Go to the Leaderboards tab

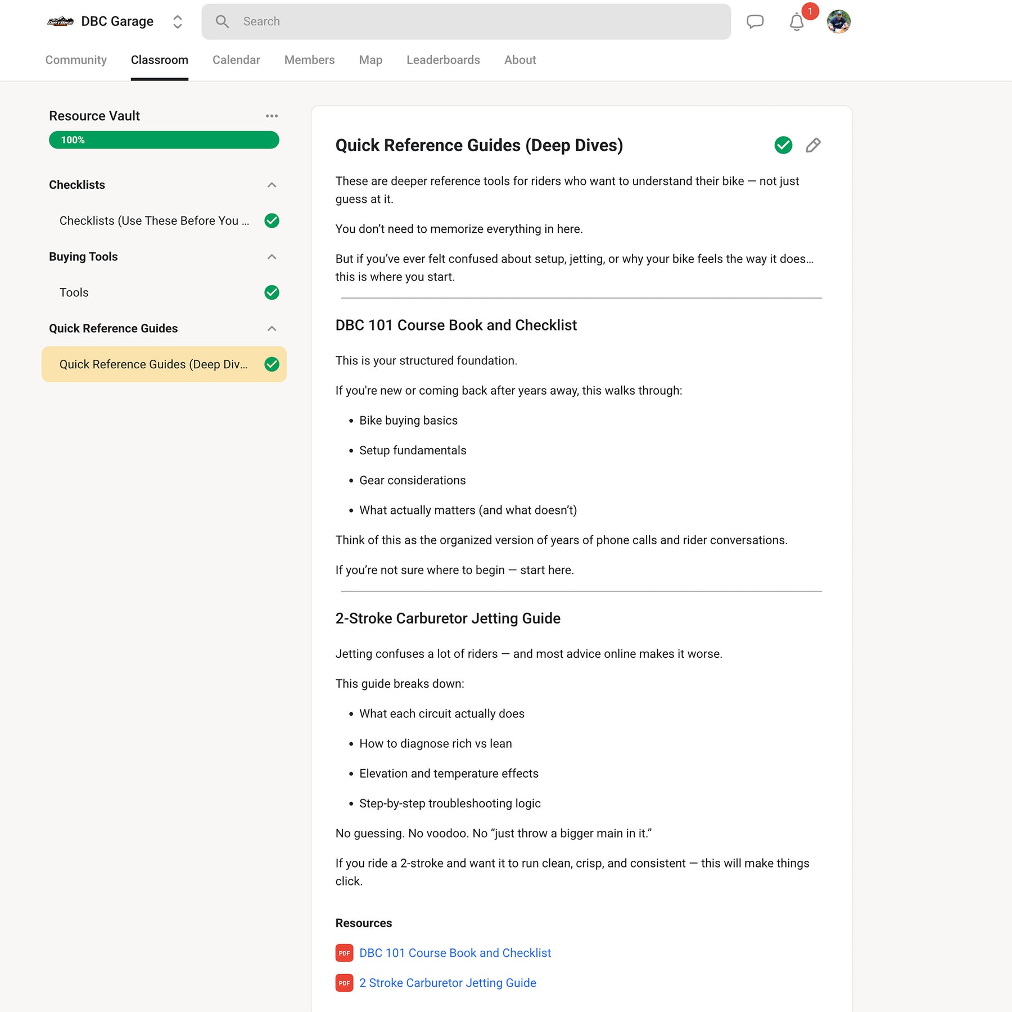click(x=443, y=60)
